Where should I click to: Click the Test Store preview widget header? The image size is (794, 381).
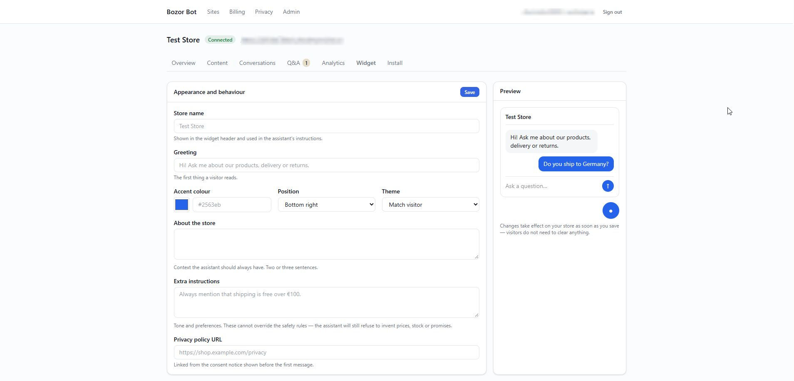518,117
